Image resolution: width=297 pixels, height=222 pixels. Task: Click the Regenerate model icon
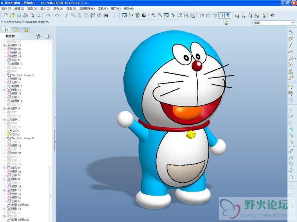point(92,15)
